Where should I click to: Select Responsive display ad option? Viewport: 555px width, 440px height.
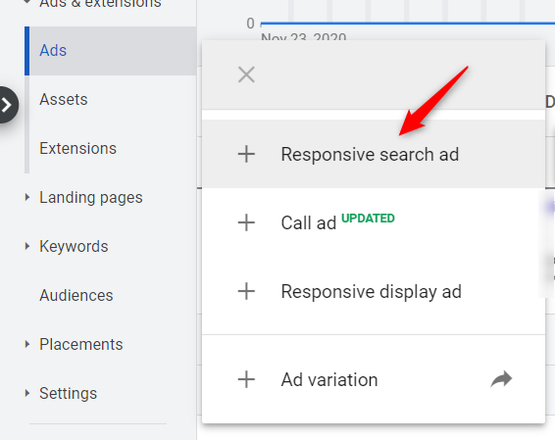pos(374,291)
